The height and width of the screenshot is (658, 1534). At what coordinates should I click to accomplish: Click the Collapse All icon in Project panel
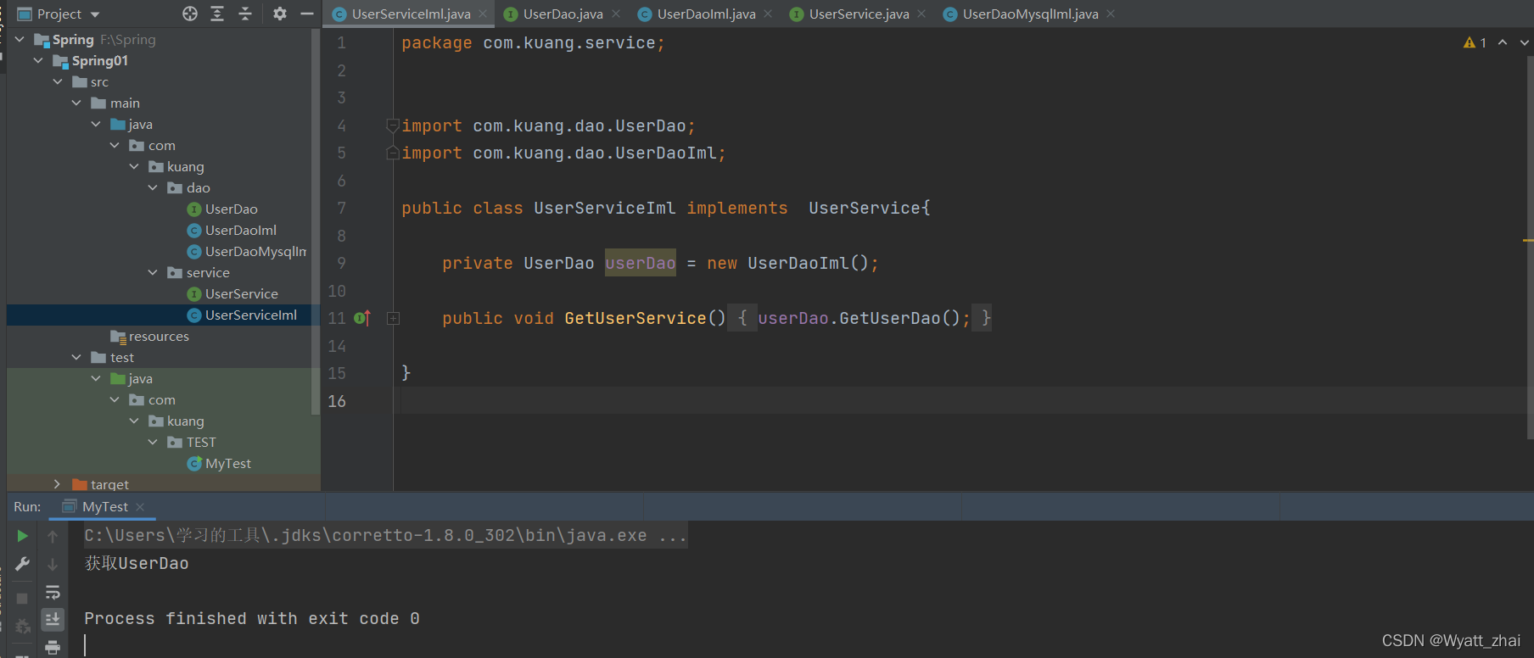(x=245, y=14)
